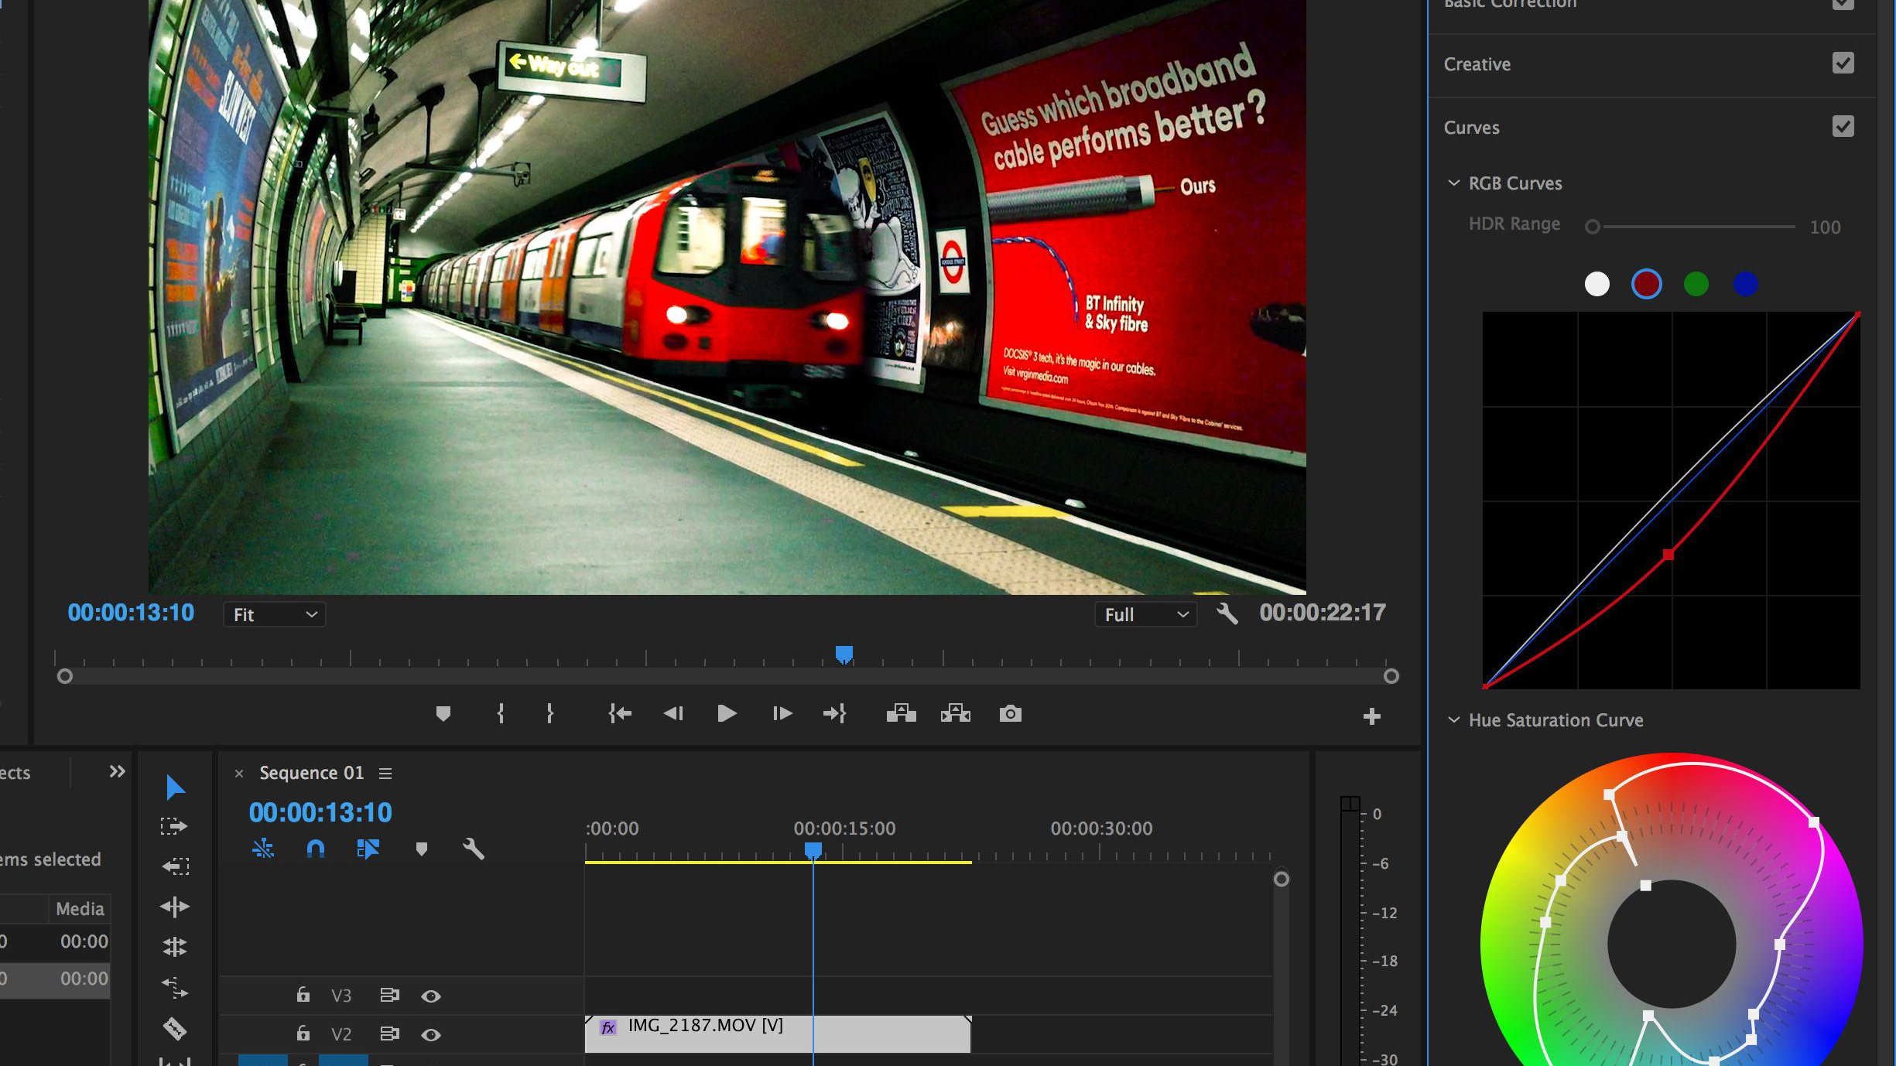Click program monitor timecode 00:00:13:10
Image resolution: width=1896 pixels, height=1066 pixels.
pyautogui.click(x=131, y=613)
